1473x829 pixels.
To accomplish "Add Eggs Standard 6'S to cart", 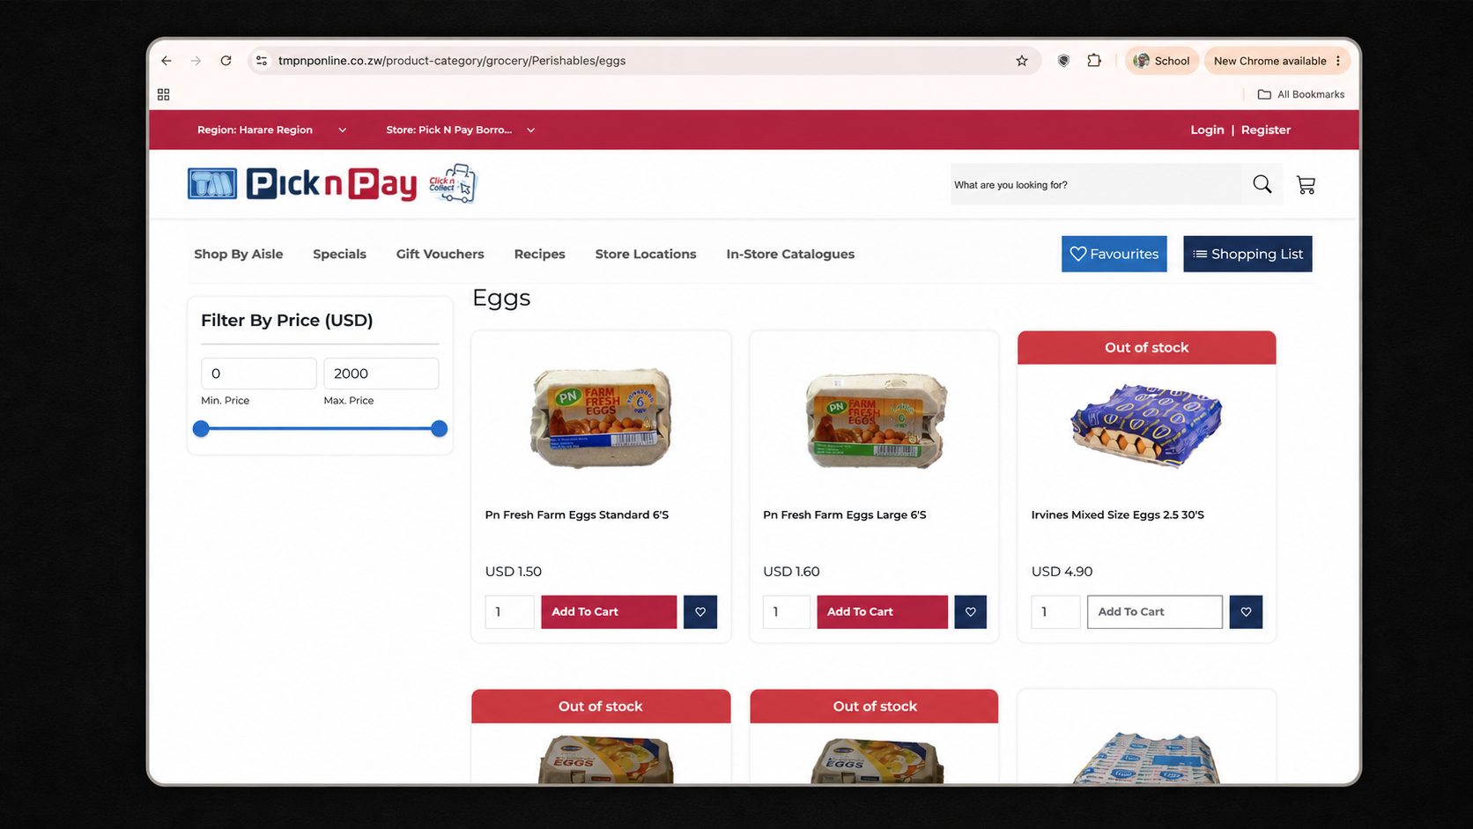I will [609, 611].
